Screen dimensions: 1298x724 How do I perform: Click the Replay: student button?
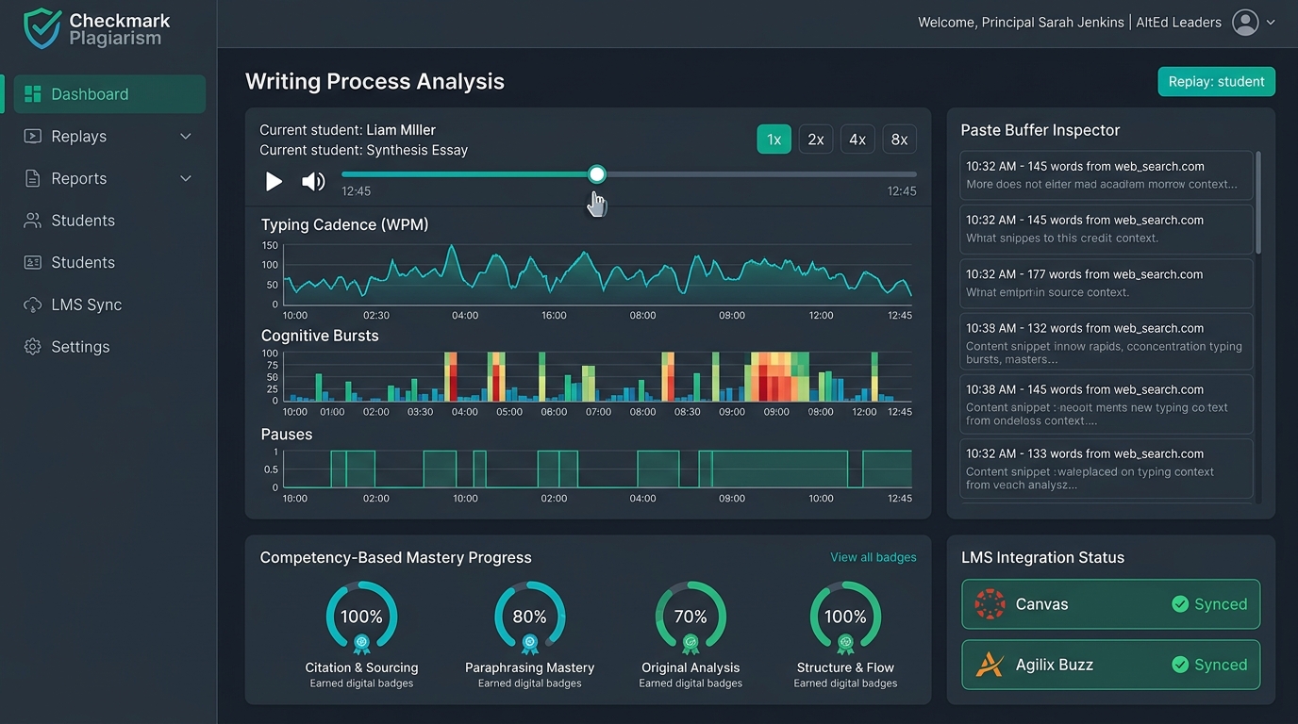[x=1216, y=82]
